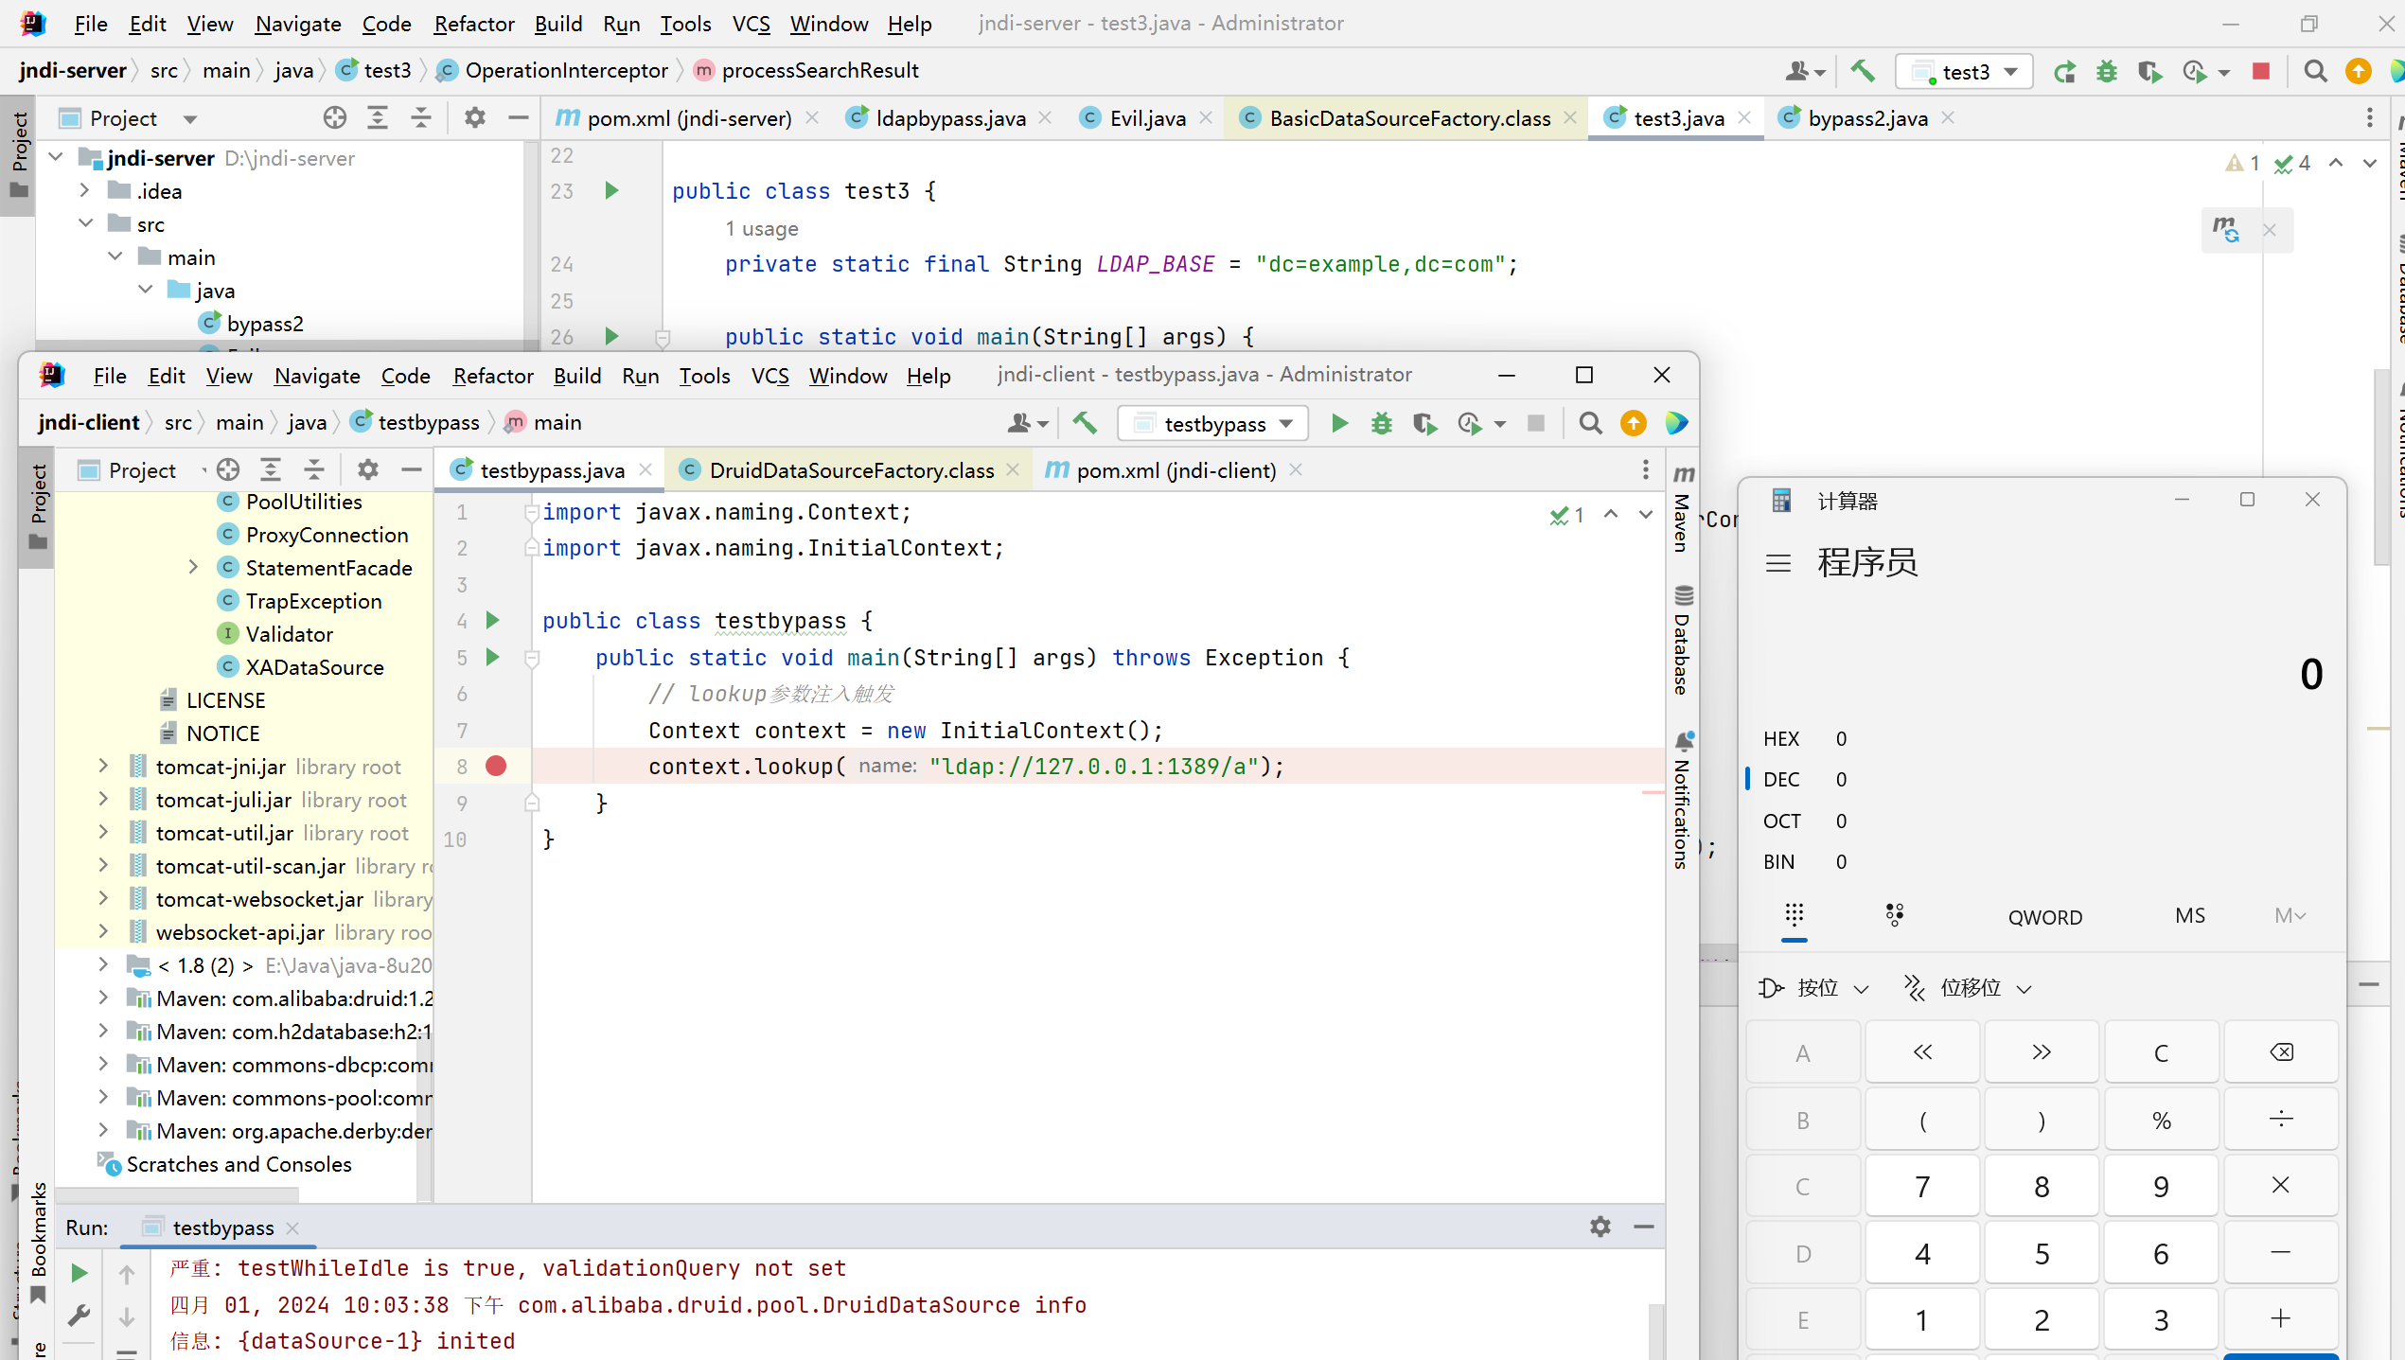This screenshot has width=2405, height=1360.
Task: Toggle the QWORD word size in calculator
Action: pyautogui.click(x=2045, y=916)
